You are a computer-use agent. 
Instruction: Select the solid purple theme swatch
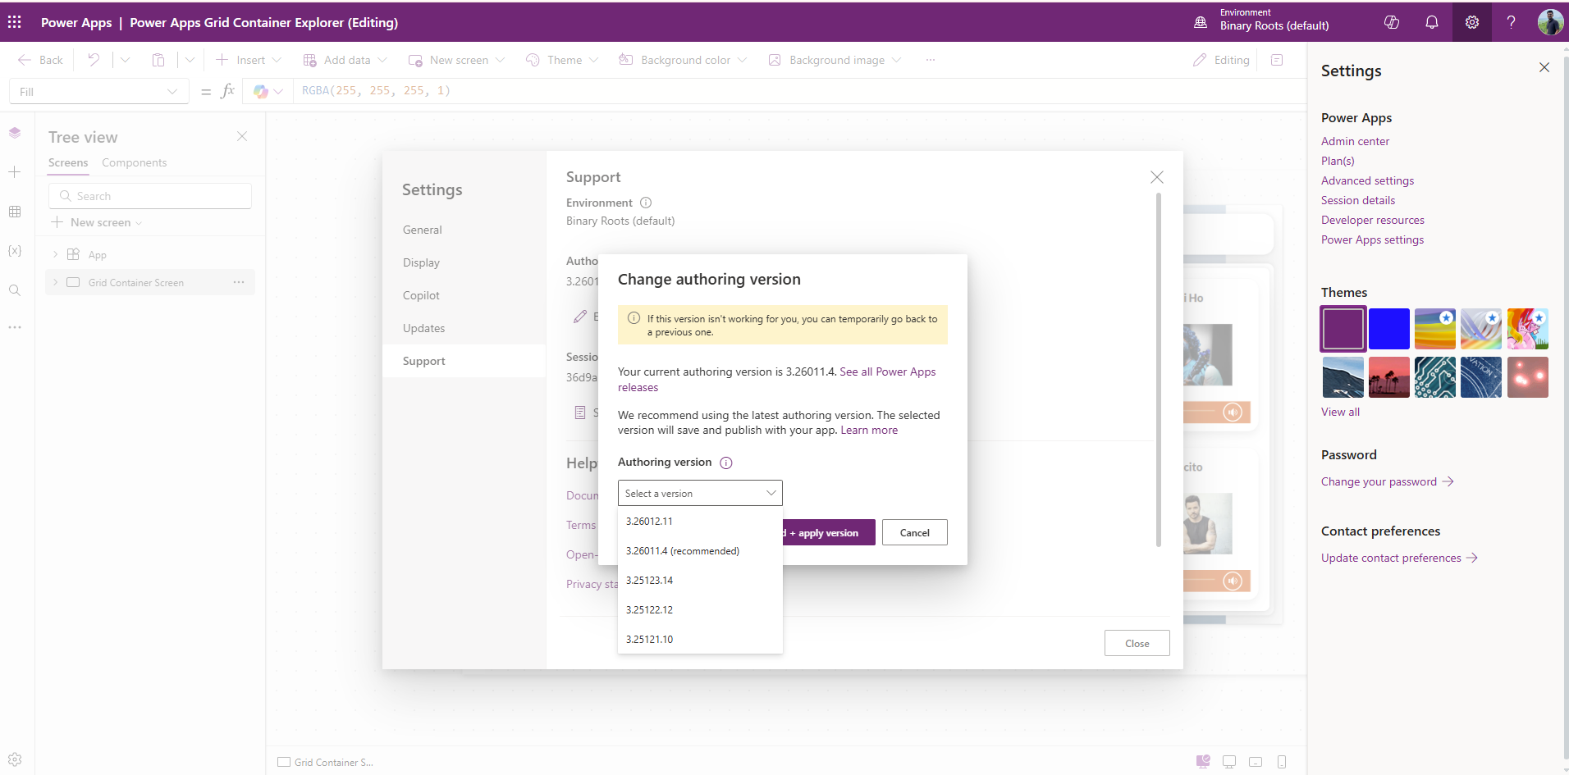[x=1343, y=329]
